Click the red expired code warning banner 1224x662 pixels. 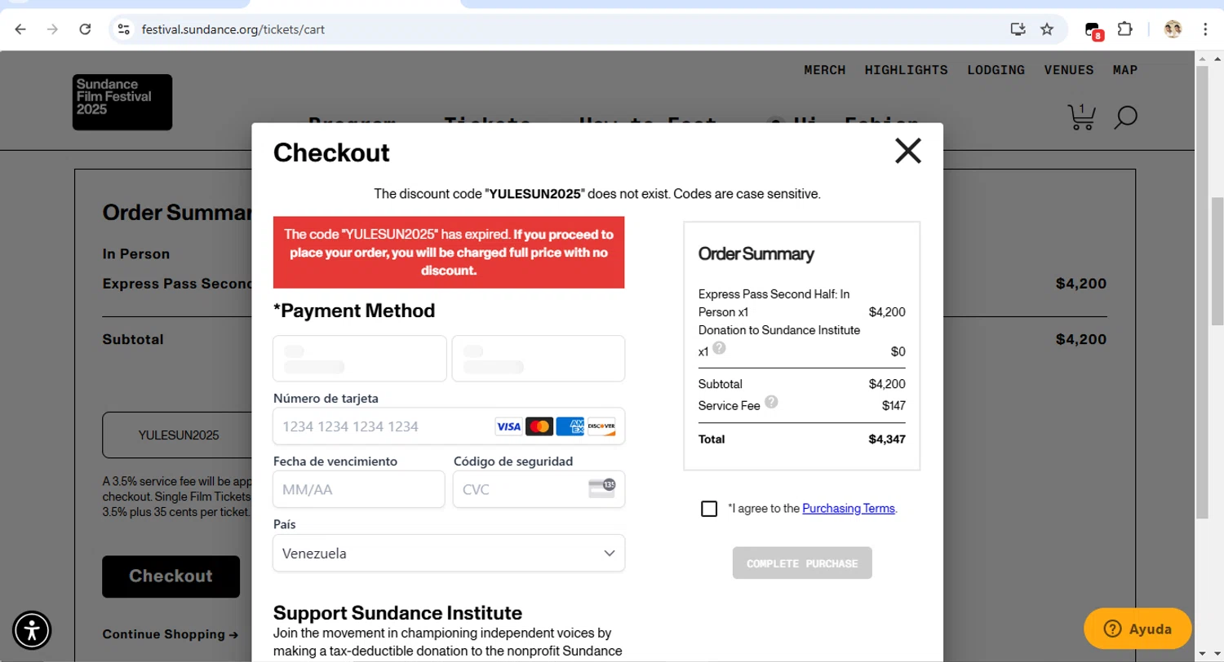(x=449, y=252)
